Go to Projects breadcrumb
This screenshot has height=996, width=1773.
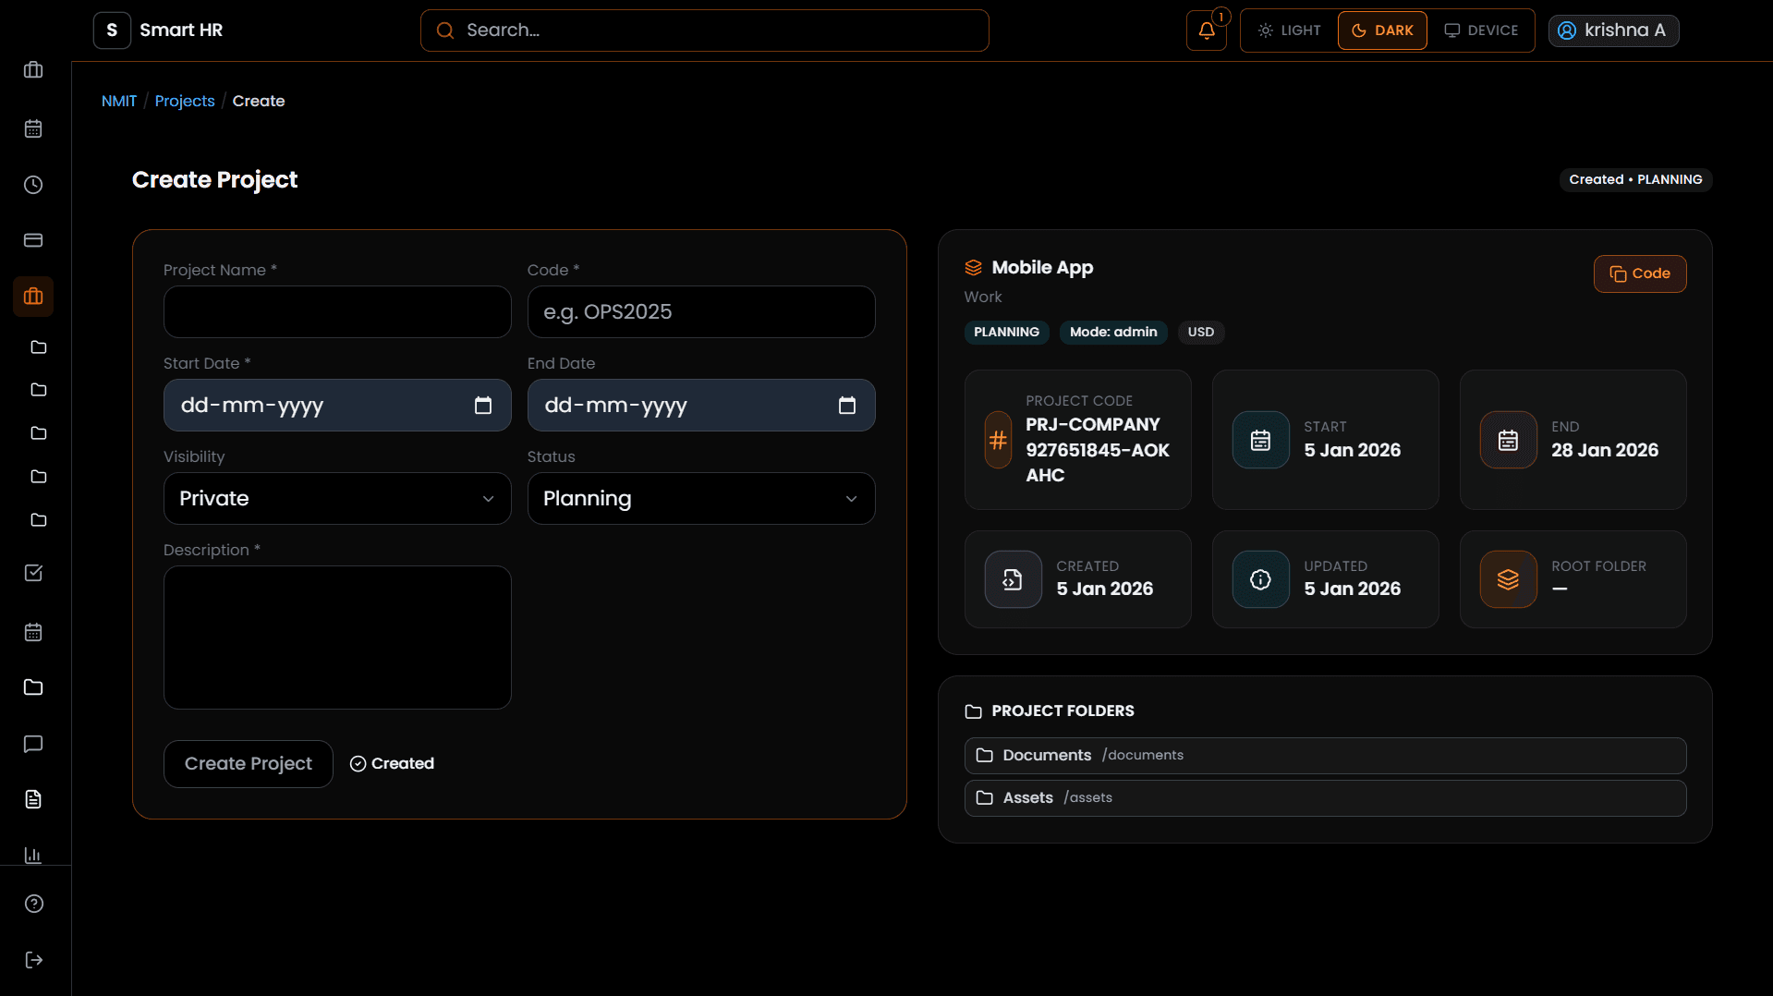pos(185,101)
